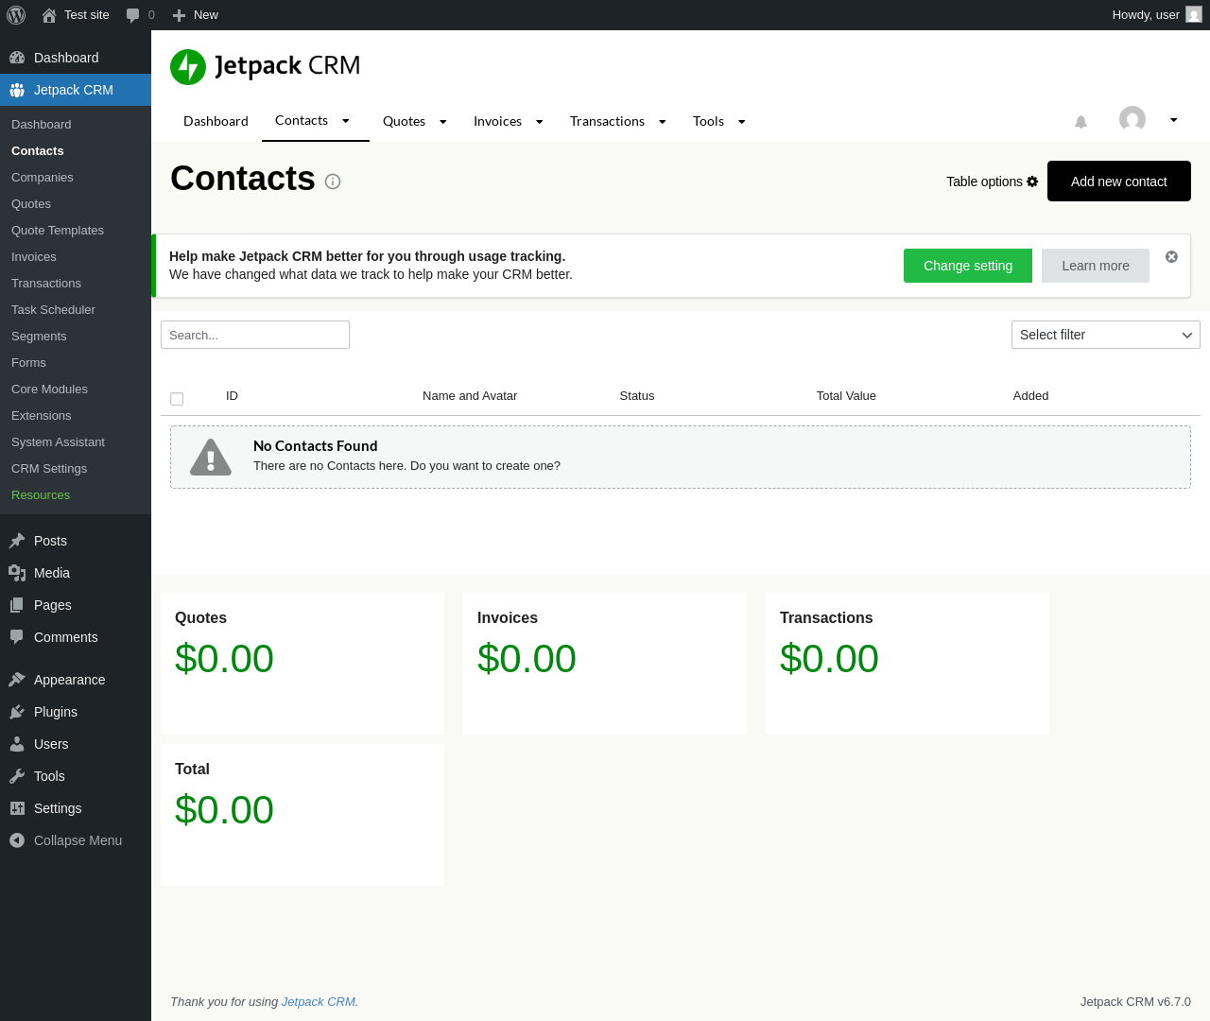Open the Invoices top navigation tab

497,121
